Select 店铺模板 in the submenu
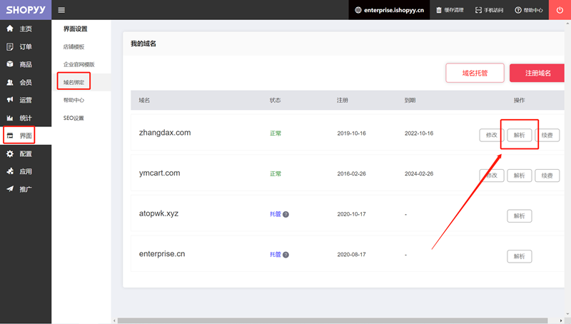Viewport: 571px width, 324px height. [74, 46]
